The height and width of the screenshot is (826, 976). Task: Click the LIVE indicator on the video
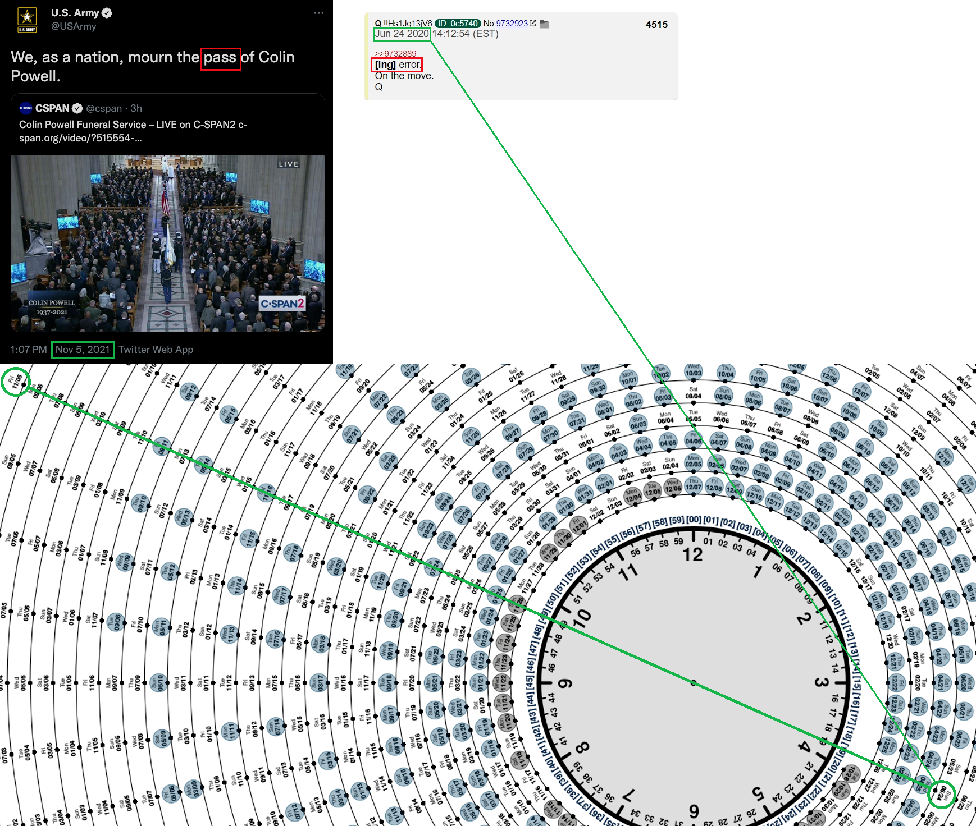289,164
